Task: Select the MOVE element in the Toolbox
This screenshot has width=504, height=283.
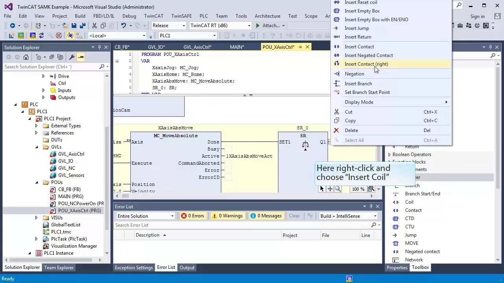Action: click(x=411, y=243)
